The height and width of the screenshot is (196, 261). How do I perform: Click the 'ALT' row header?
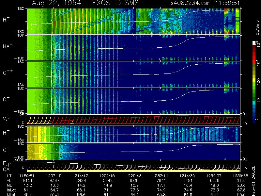click(x=10, y=181)
